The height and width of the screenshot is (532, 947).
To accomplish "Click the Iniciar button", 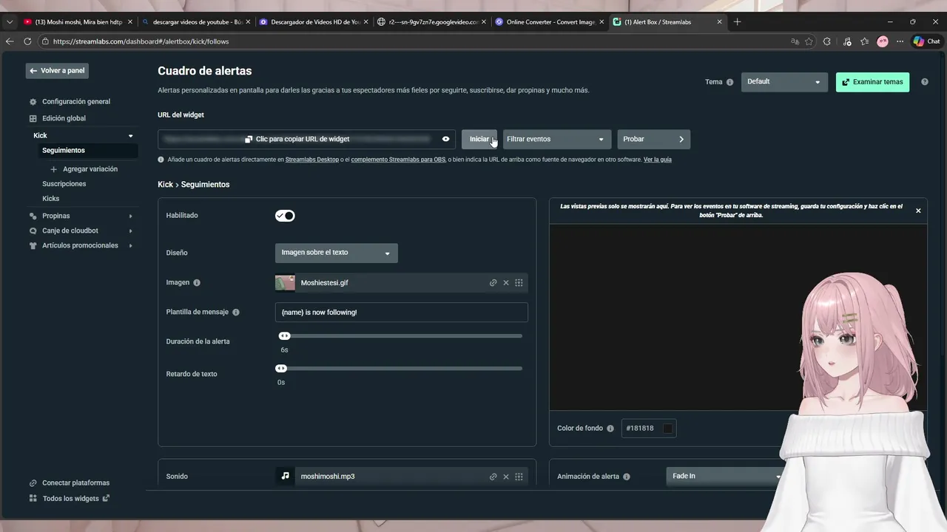I will [x=479, y=139].
